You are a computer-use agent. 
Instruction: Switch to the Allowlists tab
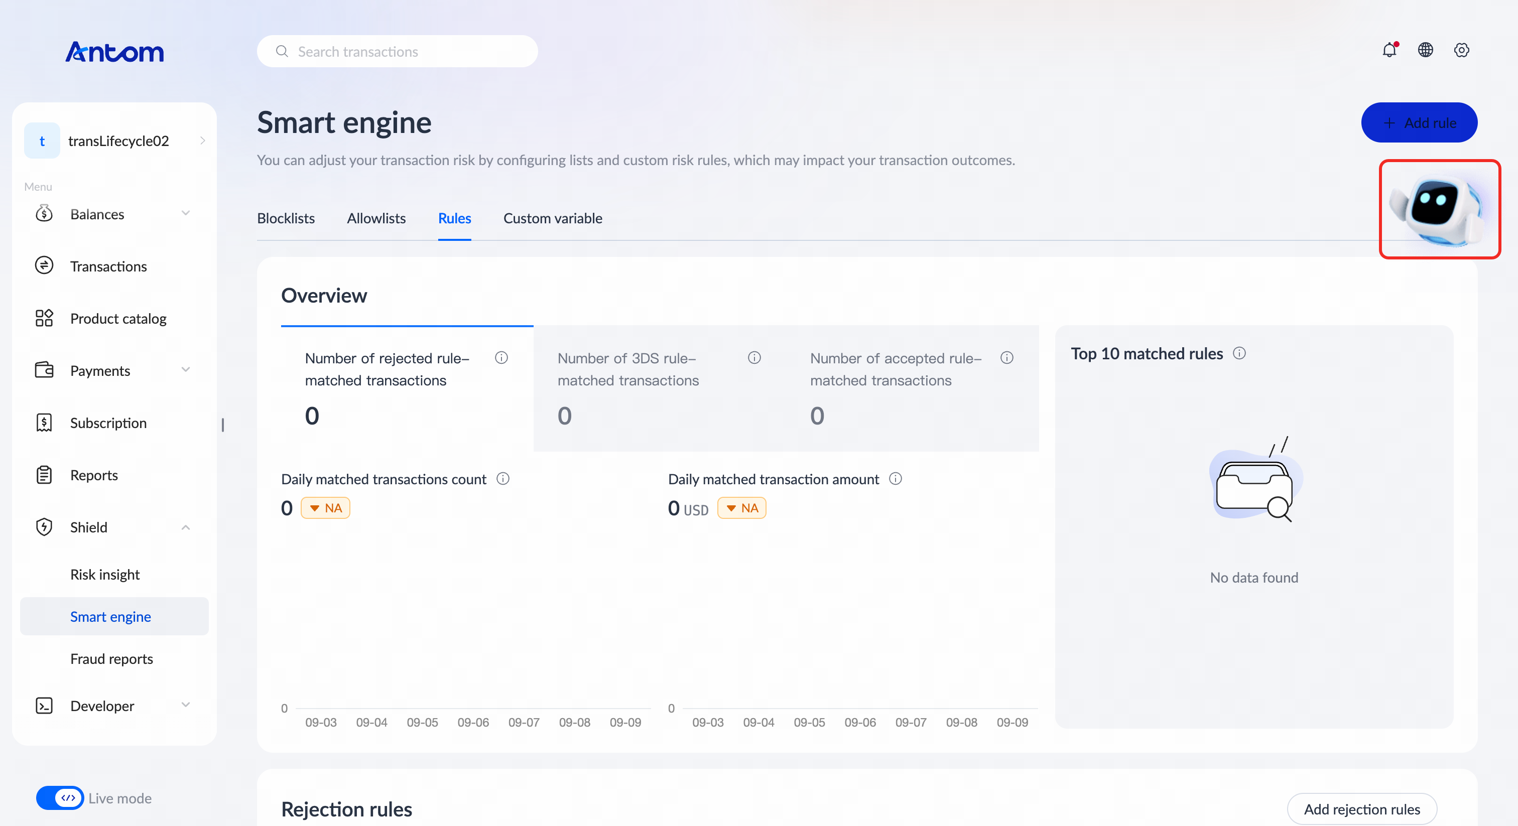point(376,219)
